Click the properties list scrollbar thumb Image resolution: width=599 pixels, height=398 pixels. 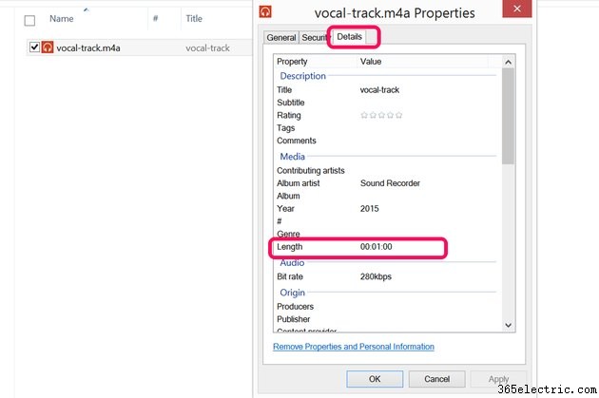508,117
